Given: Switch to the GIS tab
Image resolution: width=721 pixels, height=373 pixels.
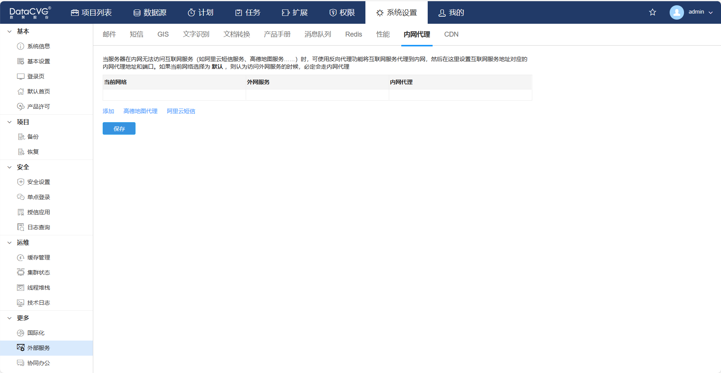Looking at the screenshot, I should [x=163, y=34].
